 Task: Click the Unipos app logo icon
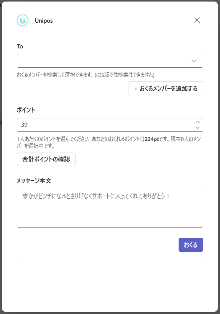point(23,20)
